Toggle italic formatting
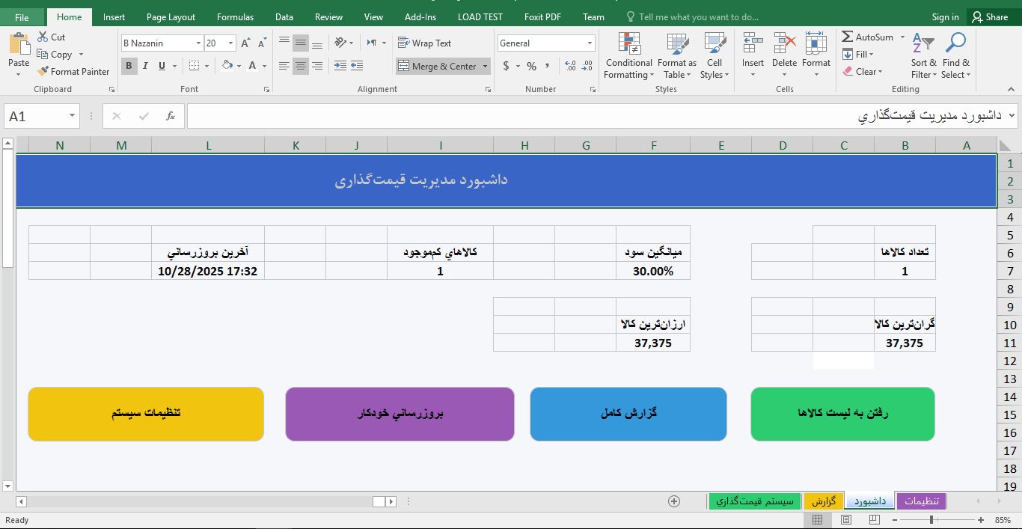 point(144,67)
